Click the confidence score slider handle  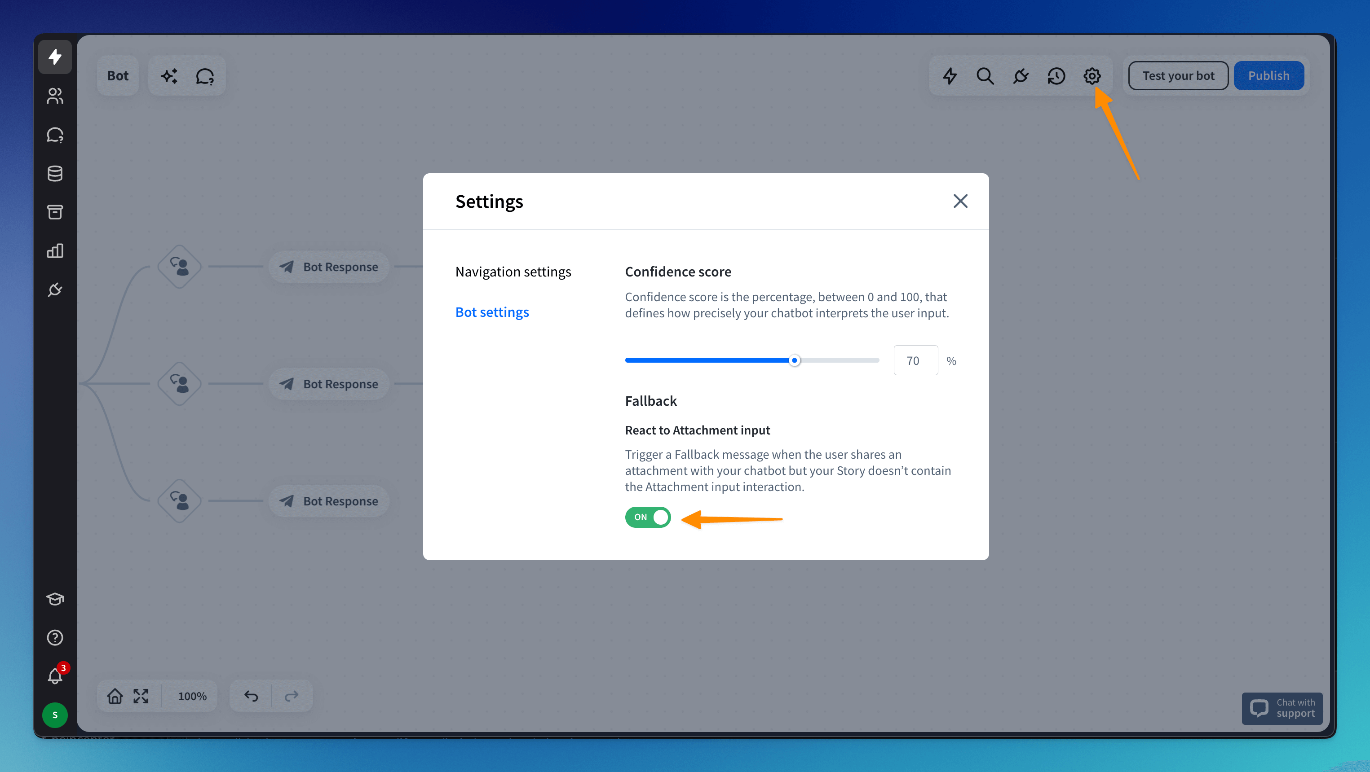[x=794, y=361]
